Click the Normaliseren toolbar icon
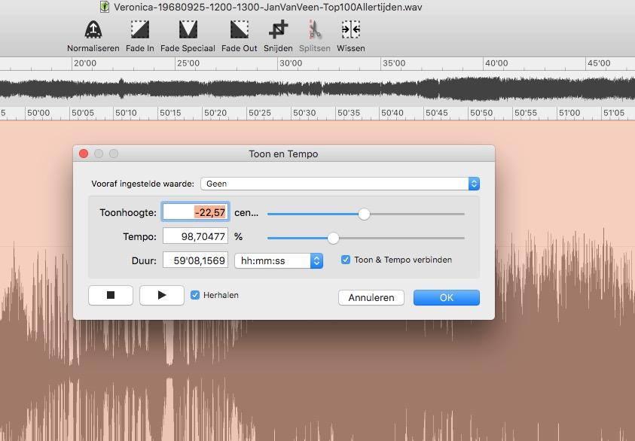The image size is (635, 441). (x=93, y=30)
